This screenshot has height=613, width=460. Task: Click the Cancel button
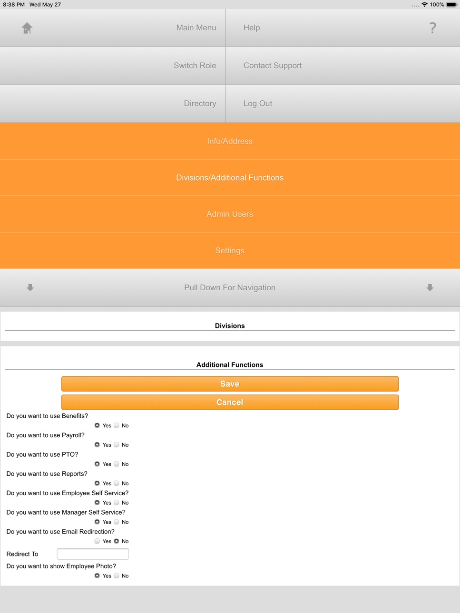pyautogui.click(x=230, y=402)
